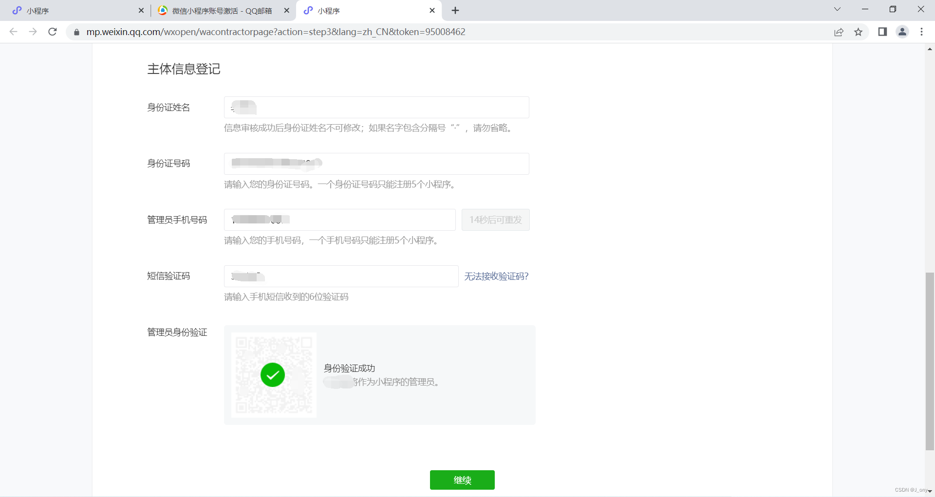Click the 身份证姓名 input field
This screenshot has width=935, height=497.
[x=376, y=107]
